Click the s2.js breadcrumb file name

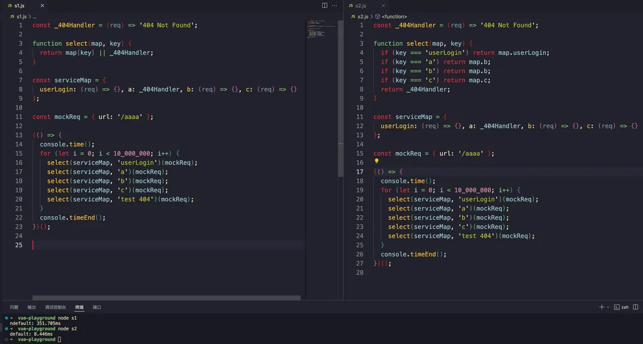362,17
